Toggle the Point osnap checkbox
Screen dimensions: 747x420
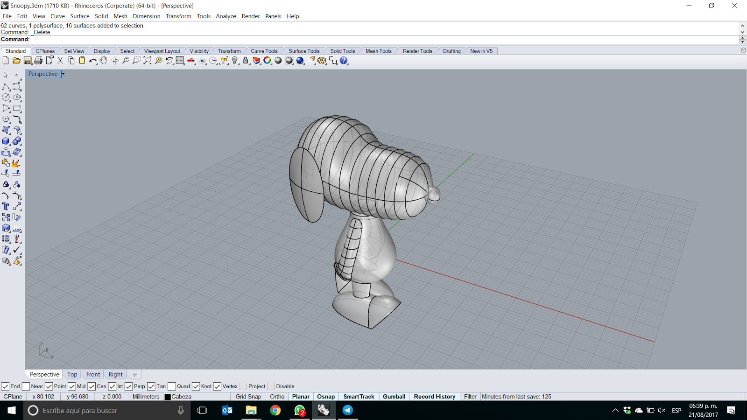tap(49, 386)
